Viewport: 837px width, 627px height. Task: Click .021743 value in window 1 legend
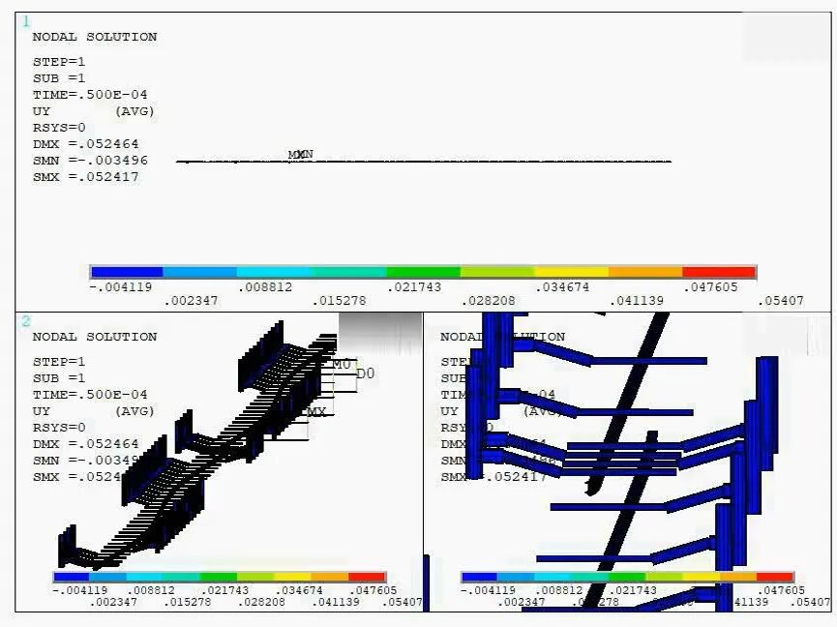tap(414, 287)
